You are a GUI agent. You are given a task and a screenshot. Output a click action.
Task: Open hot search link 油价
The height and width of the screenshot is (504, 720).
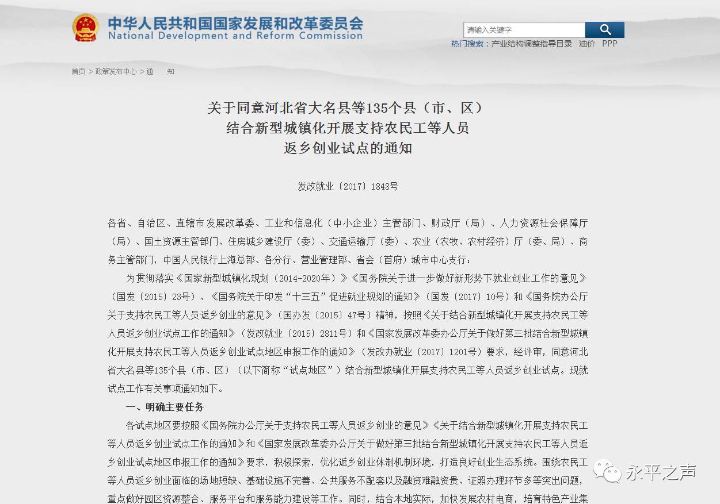[586, 44]
